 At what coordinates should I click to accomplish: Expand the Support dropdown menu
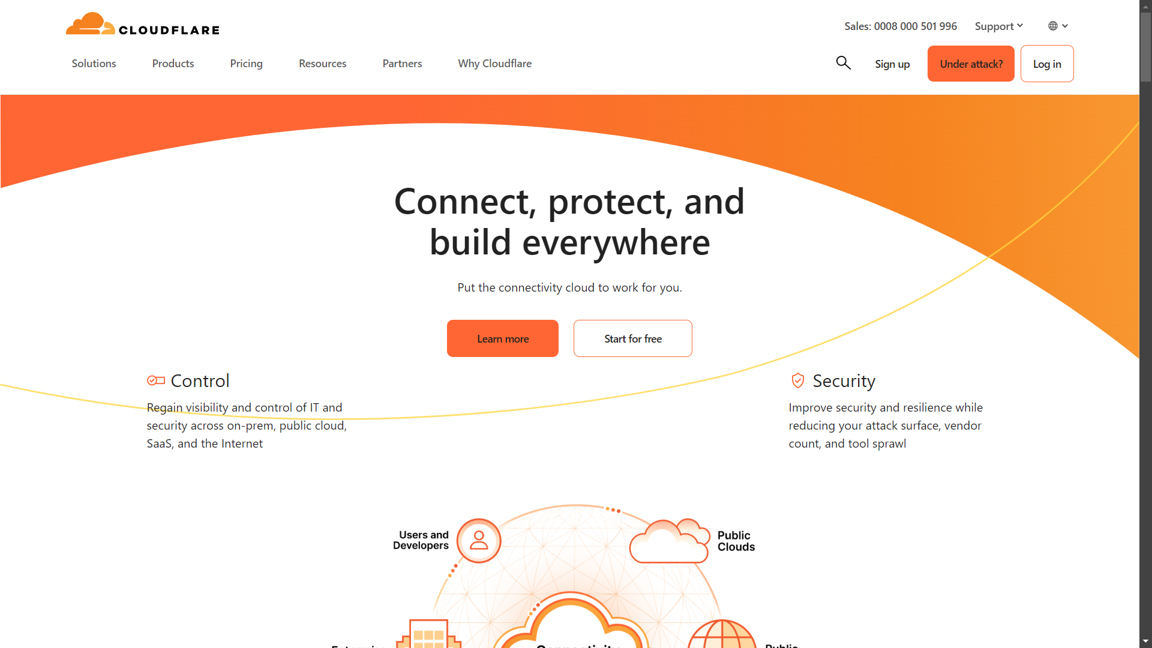[998, 26]
